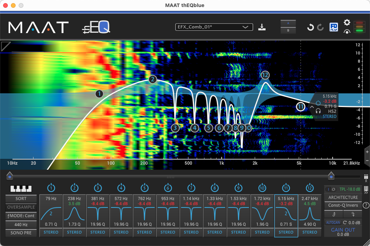Open the STEREO channel selector for band 3

click(x=98, y=232)
